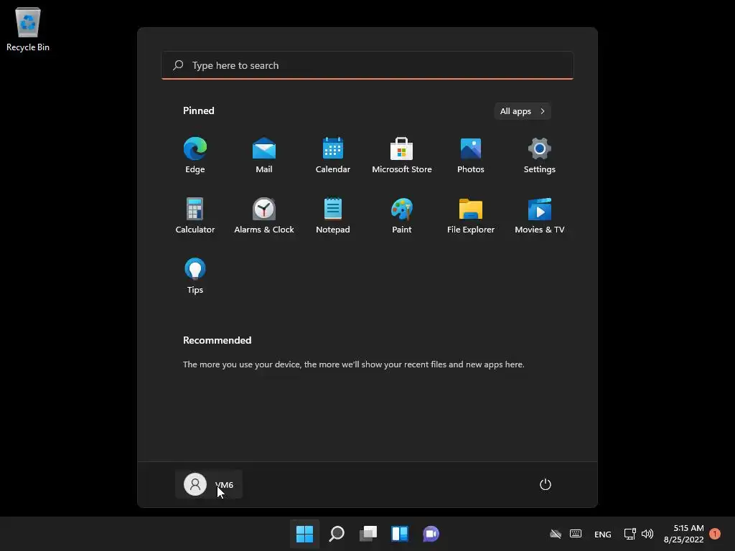Image resolution: width=735 pixels, height=551 pixels.
Task: Open the Calendar app
Action: (x=333, y=155)
